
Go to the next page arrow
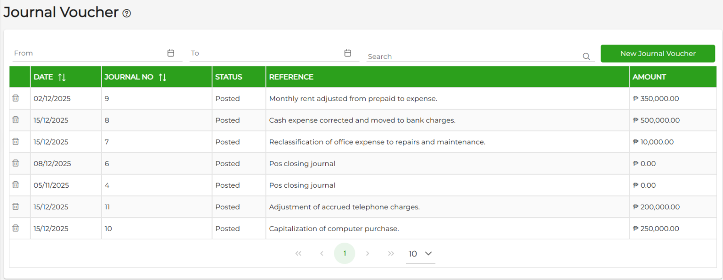(x=368, y=254)
